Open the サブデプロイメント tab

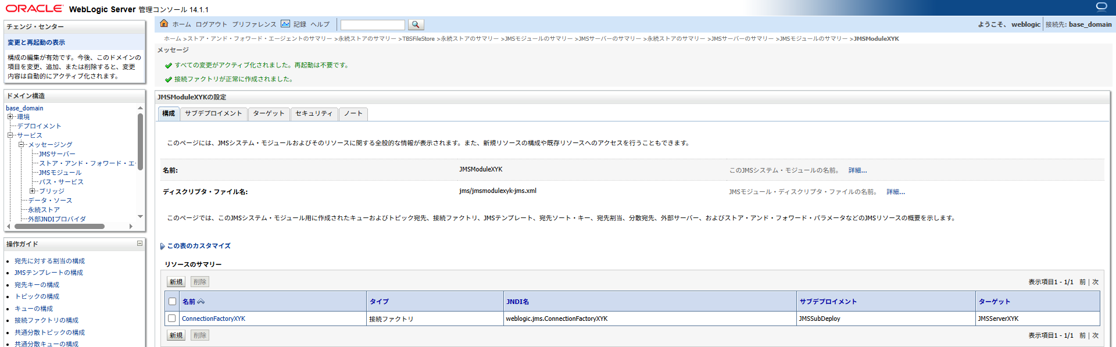213,114
